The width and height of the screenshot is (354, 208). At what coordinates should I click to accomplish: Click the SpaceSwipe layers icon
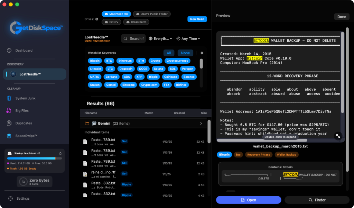9,136
